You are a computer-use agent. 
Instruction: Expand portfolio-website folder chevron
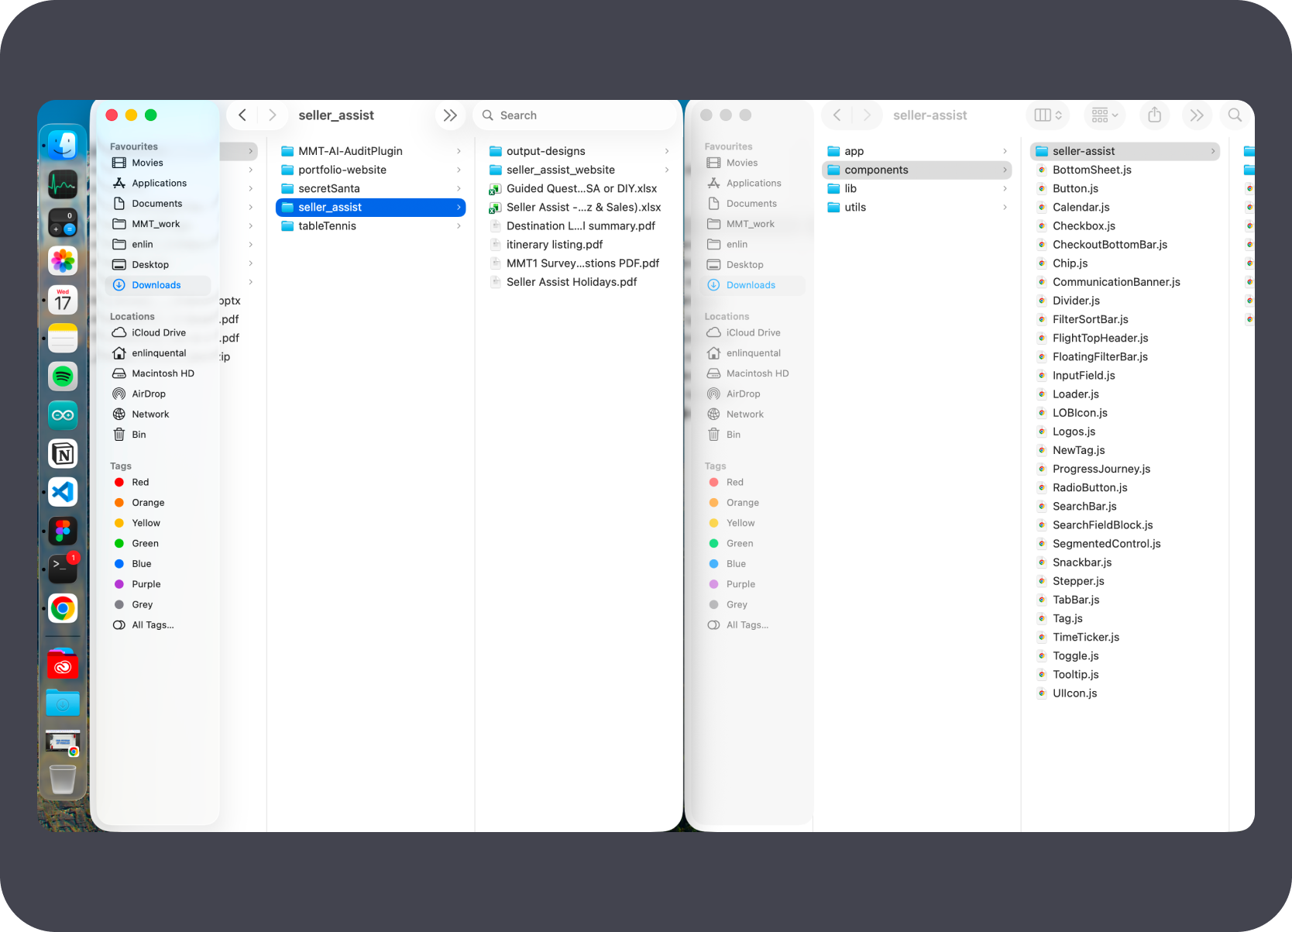(x=459, y=170)
